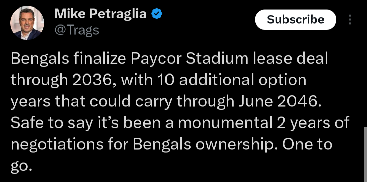Image resolution: width=367 pixels, height=182 pixels.
Task: Click "10 additional option" text
Action: 232,81
